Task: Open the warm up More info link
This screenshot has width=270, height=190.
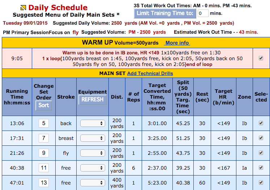Action: click(177, 43)
